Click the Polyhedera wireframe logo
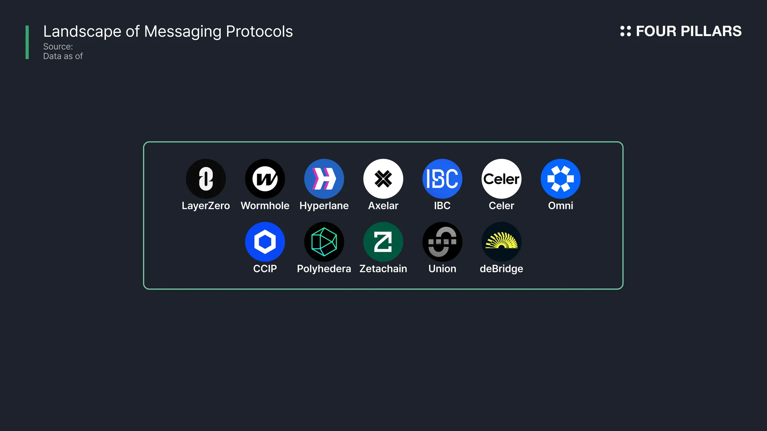 click(x=324, y=242)
